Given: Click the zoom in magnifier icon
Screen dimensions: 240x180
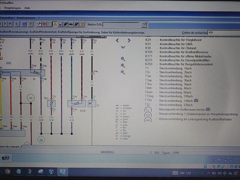Looking at the screenshot, I should pos(123,65).
